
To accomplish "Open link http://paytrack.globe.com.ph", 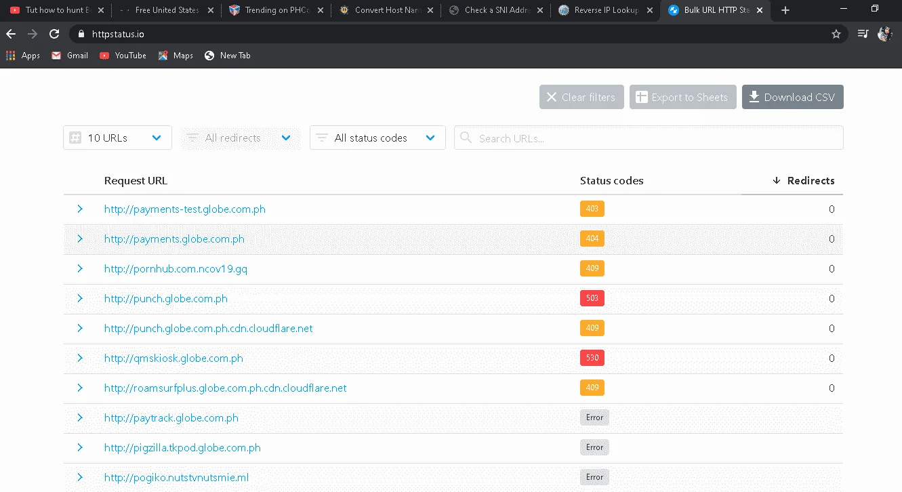I will tap(171, 418).
